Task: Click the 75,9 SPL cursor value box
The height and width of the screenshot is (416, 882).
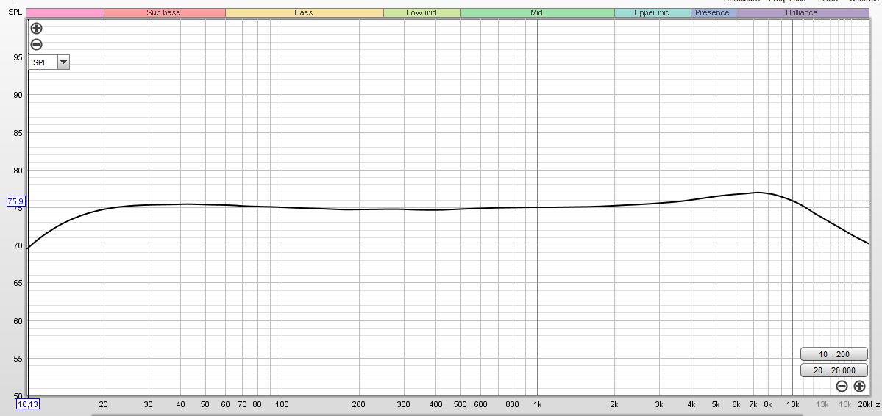Action: [15, 201]
